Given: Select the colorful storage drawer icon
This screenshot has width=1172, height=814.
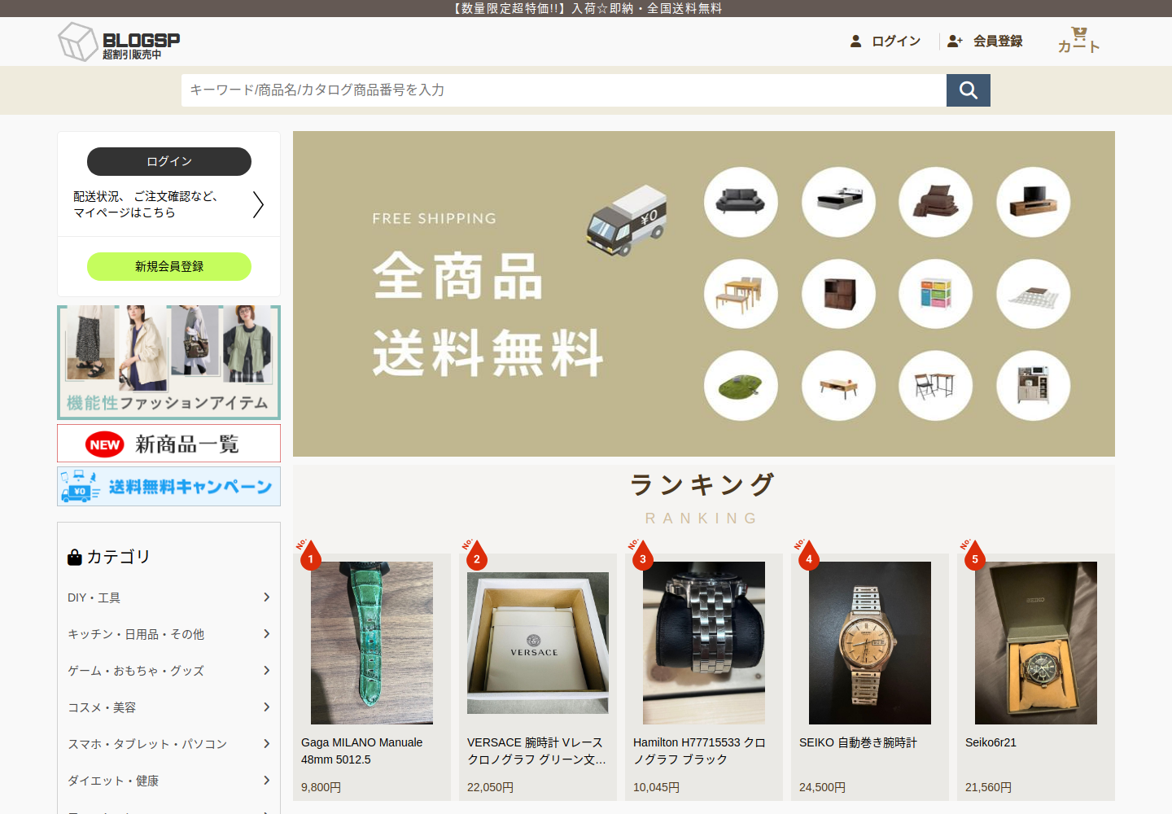Looking at the screenshot, I should (x=935, y=294).
